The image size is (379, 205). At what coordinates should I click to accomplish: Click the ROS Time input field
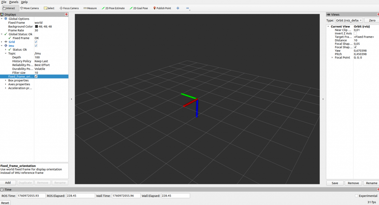pyautogui.click(x=31, y=196)
